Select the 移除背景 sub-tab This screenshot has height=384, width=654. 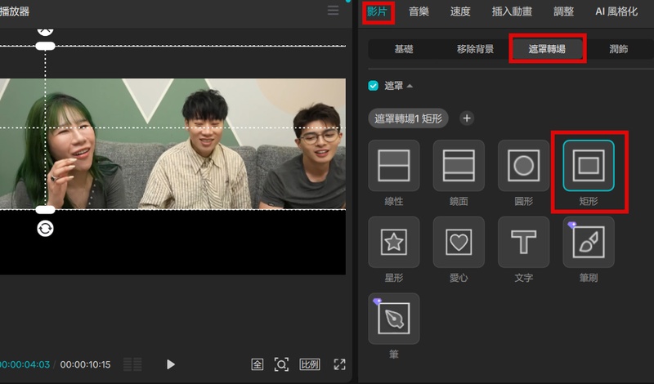(475, 49)
